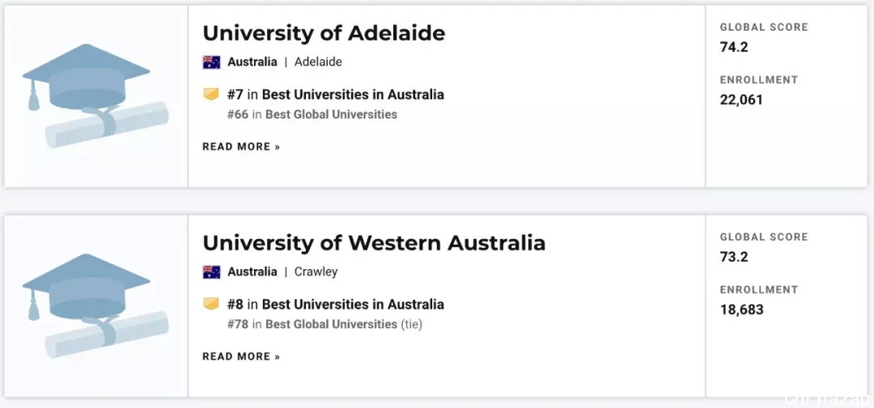Click the Australian flag icon beside Crawley
The image size is (874, 408).
point(211,271)
